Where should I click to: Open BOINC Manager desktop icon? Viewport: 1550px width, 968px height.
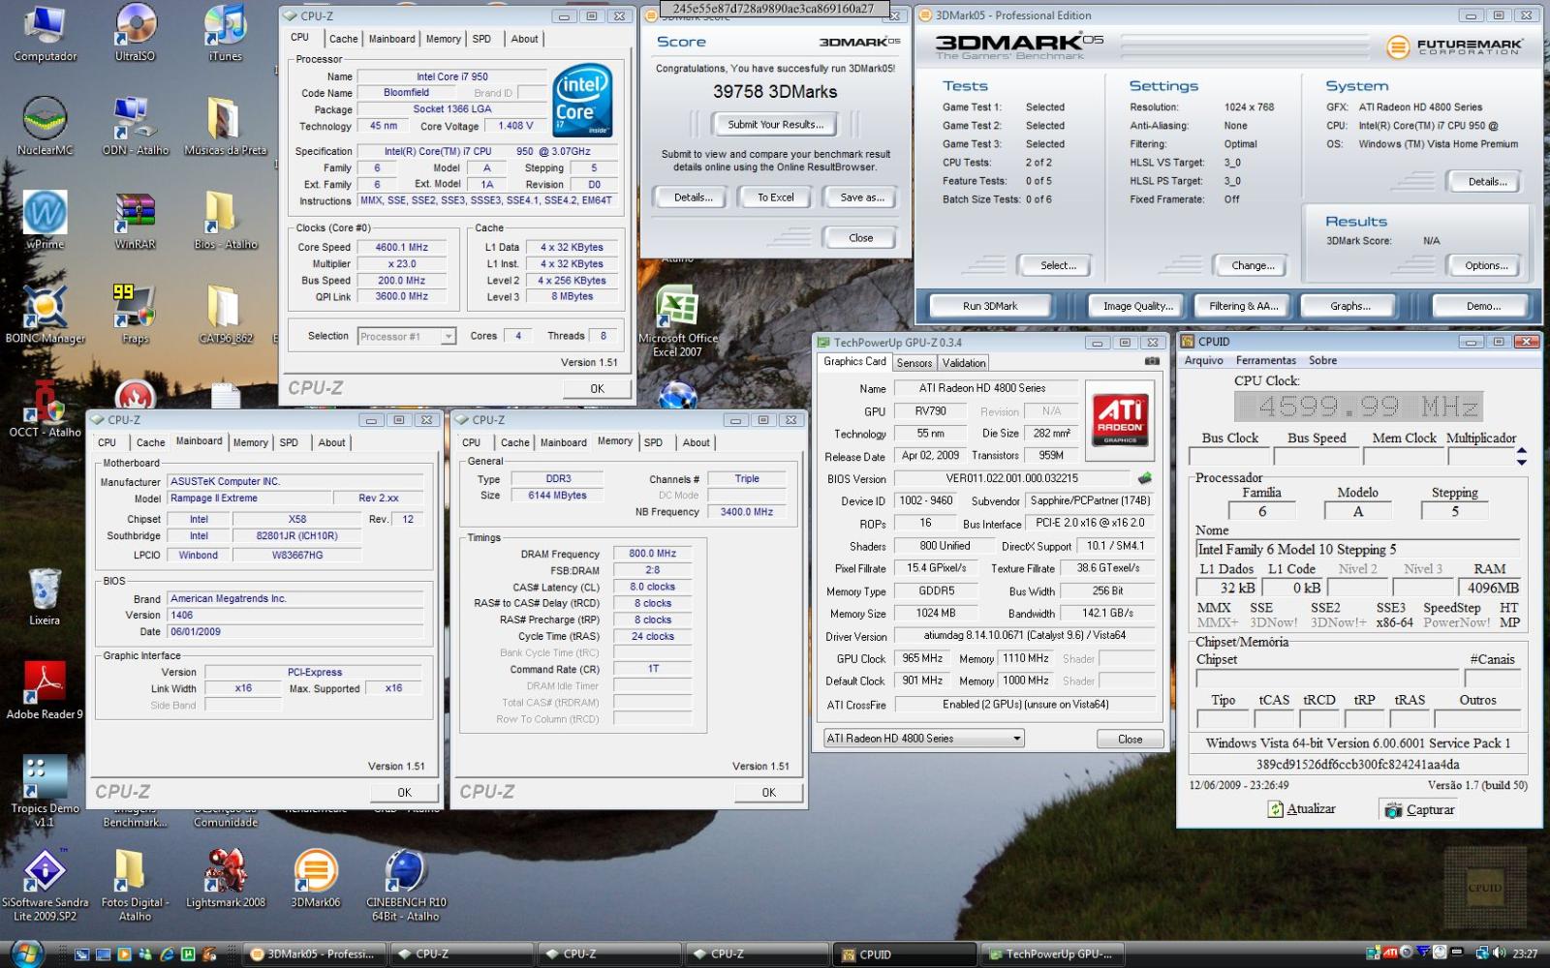[45, 314]
